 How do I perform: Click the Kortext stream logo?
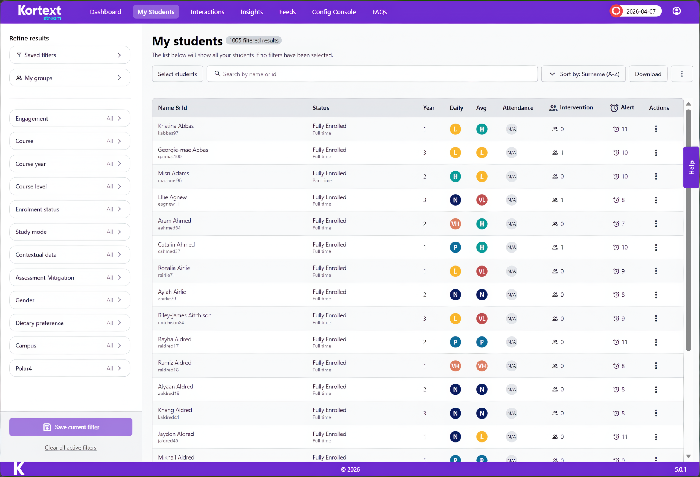[39, 12]
